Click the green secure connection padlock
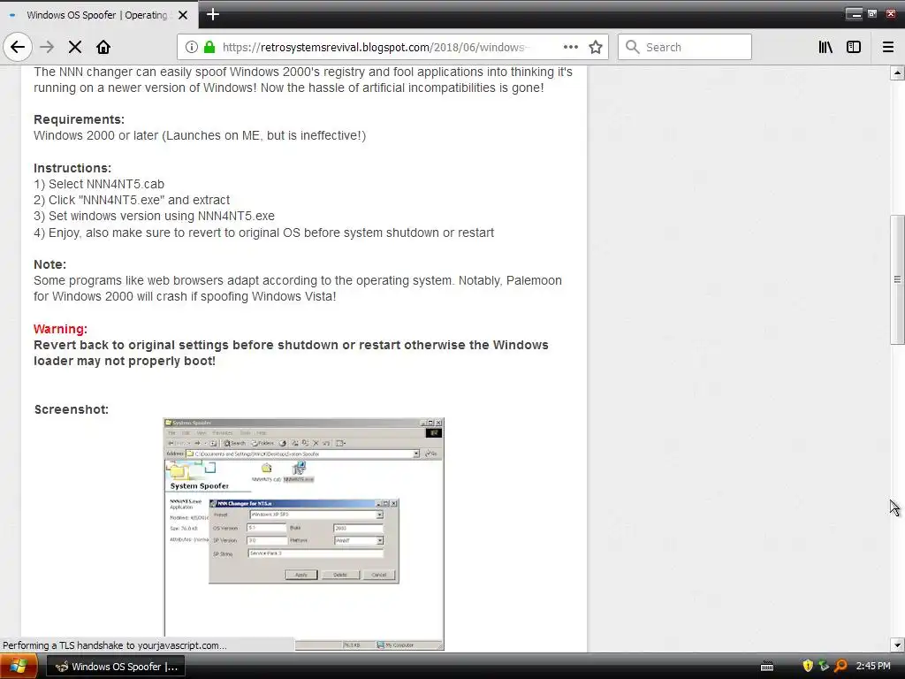905x679 pixels. 209,47
